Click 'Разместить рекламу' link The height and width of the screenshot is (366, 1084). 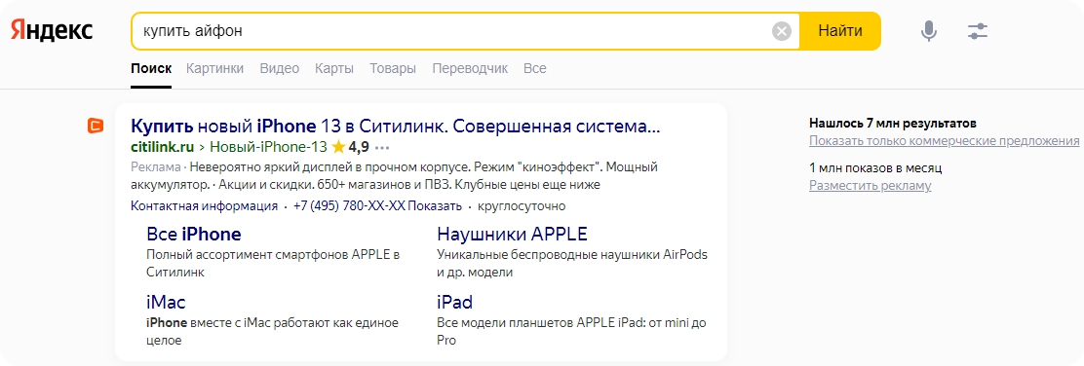(x=871, y=185)
